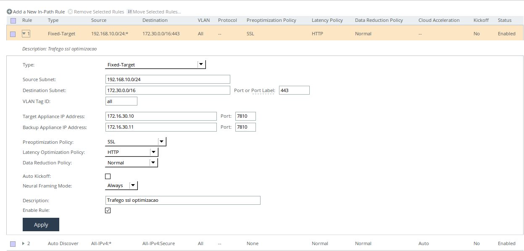524x251 pixels.
Task: Select the checkbox for rule 1
Action: tap(13, 34)
